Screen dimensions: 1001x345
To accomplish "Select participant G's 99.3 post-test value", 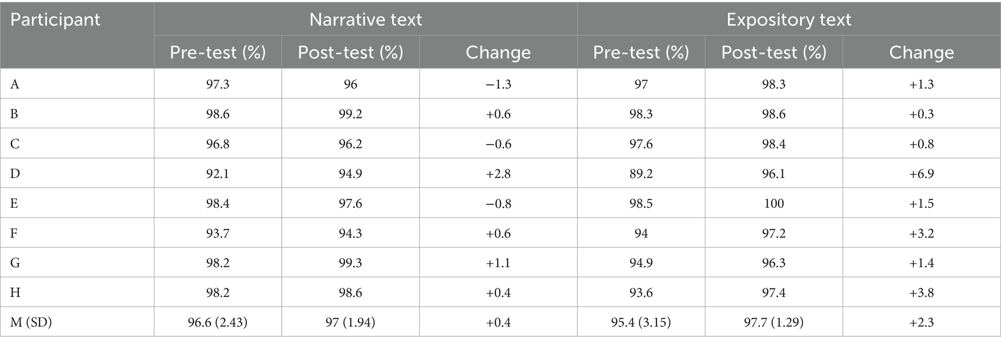I will pos(350,263).
